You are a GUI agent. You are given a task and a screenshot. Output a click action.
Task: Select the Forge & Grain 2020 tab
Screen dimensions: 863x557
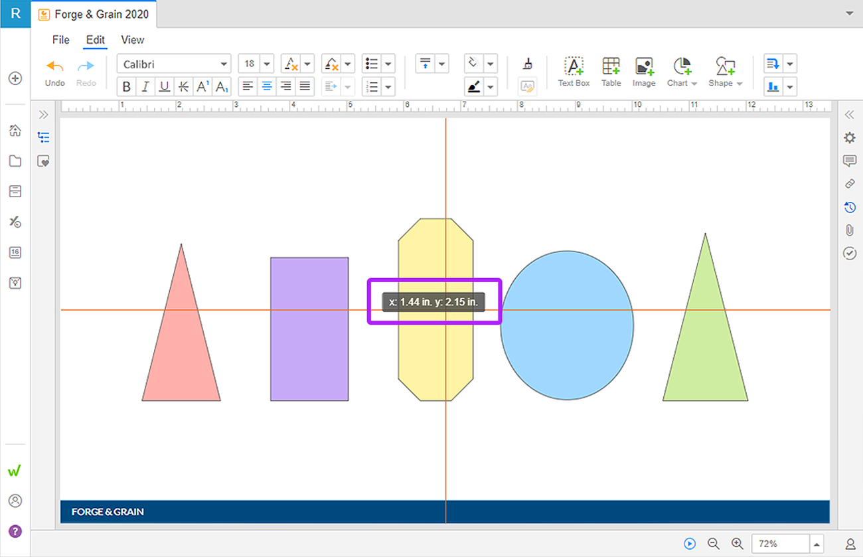point(94,14)
